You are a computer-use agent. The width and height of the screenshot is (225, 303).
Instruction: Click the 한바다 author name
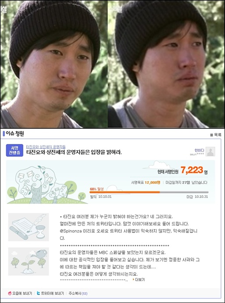pyautogui.click(x=199, y=150)
